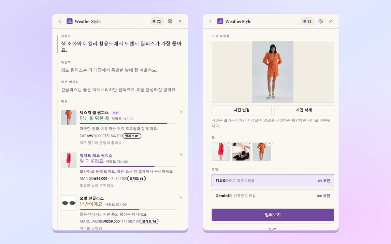This screenshot has height=244, width=391.
Task: Select orange dress thumbnail in 옷 section
Action: tap(262, 152)
